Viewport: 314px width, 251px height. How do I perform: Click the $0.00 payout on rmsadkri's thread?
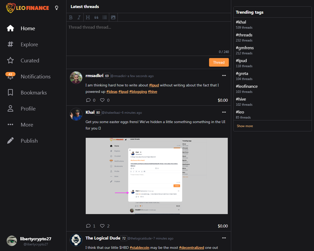tap(223, 100)
